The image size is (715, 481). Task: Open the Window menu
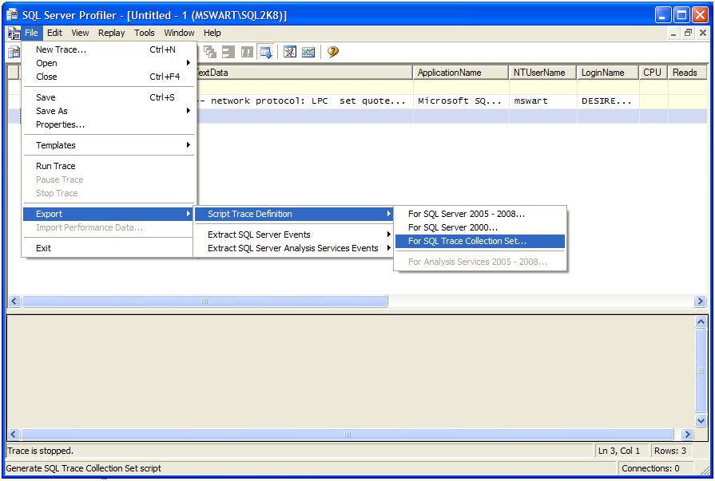[x=179, y=33]
